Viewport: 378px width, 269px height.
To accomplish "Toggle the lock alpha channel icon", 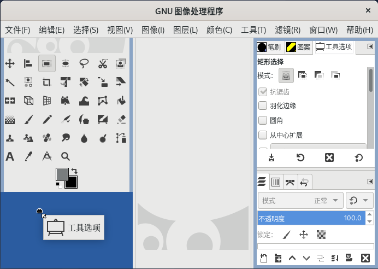I will [x=321, y=235].
